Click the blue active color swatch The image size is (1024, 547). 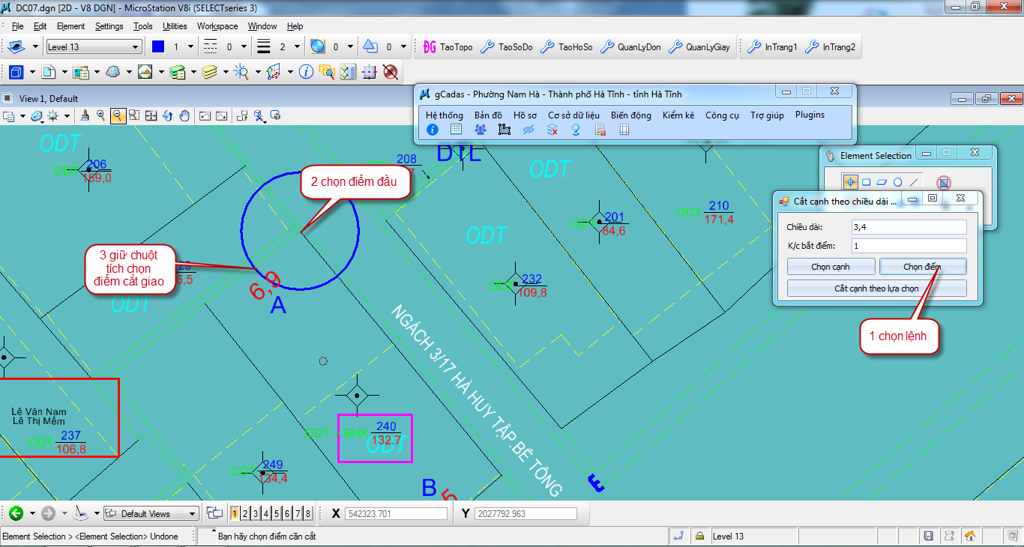click(x=157, y=47)
